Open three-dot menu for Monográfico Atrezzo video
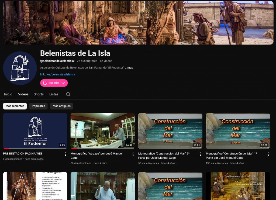The image size is (276, 200). coord(133,154)
